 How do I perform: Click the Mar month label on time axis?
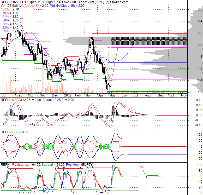point(88,95)
